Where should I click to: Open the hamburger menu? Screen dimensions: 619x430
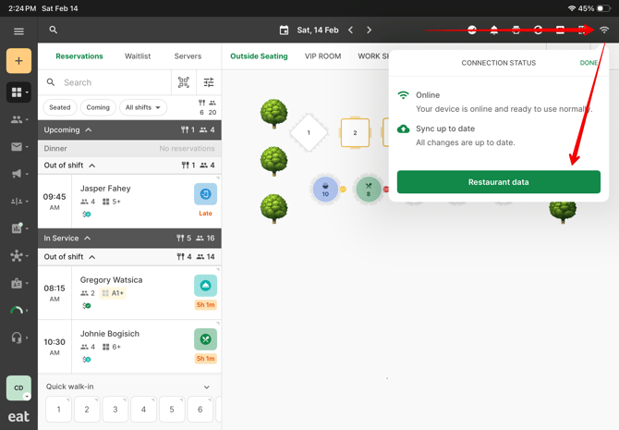click(x=18, y=31)
